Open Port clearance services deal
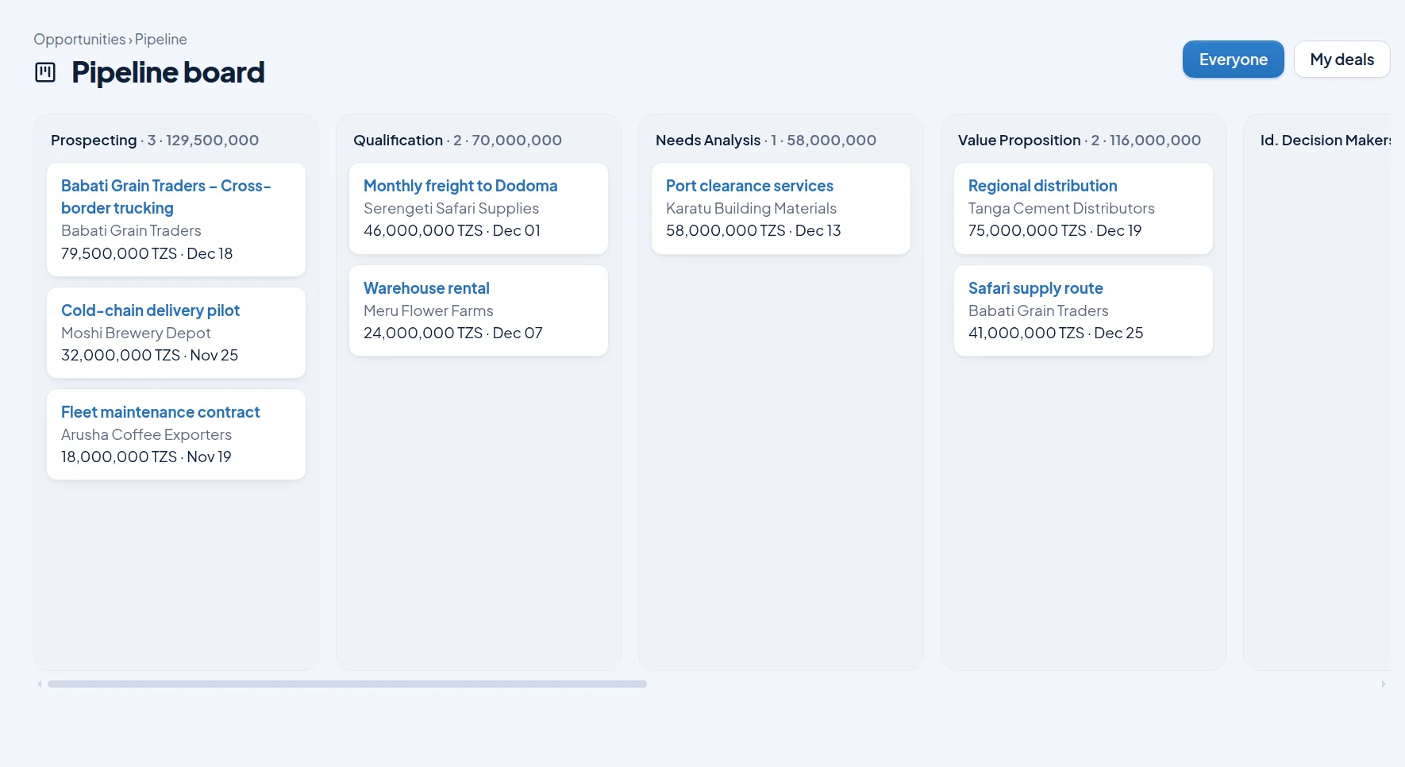1405x767 pixels. point(749,186)
